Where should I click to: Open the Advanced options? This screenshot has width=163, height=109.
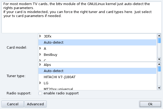pos(35,104)
